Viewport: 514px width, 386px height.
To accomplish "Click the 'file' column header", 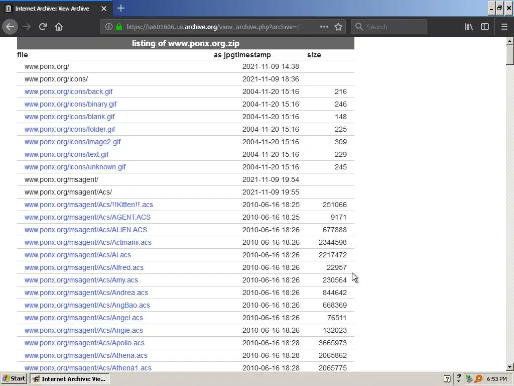I will coord(22,55).
